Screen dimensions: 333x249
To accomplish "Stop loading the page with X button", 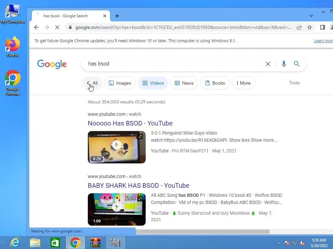I will tap(57, 27).
